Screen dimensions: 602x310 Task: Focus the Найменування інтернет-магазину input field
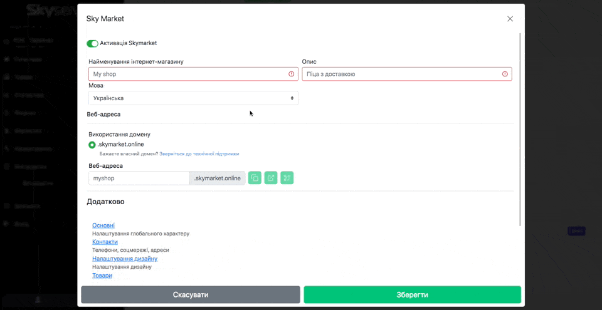click(188, 74)
